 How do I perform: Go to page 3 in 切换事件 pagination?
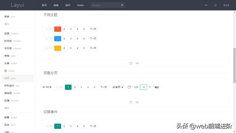pyautogui.click(x=71, y=126)
